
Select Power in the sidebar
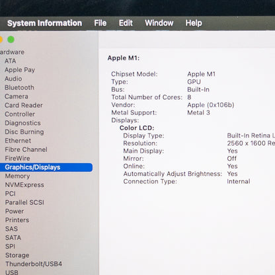coord(15,211)
